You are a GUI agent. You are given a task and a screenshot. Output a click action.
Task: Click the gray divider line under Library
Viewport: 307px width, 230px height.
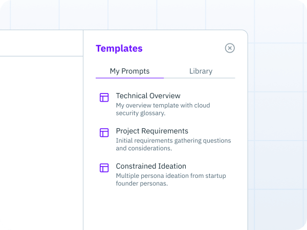click(x=200, y=78)
